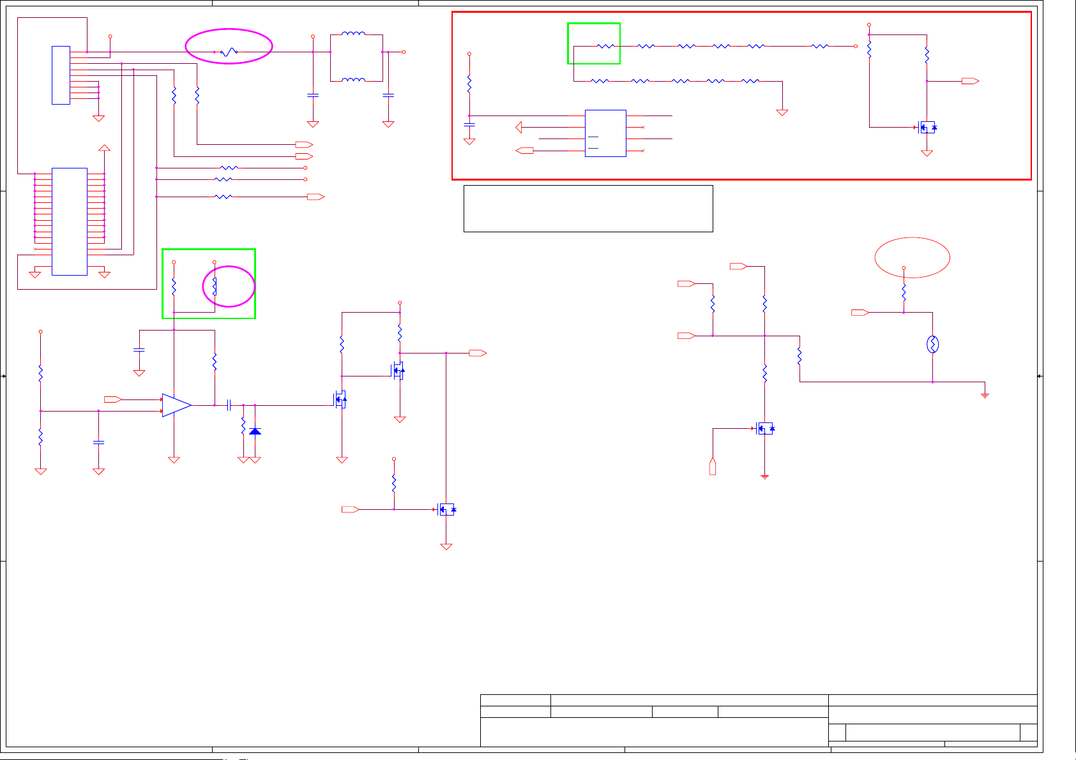This screenshot has width=1076, height=760.
Task: Click the left resistor inside the green box
Action: (174, 286)
